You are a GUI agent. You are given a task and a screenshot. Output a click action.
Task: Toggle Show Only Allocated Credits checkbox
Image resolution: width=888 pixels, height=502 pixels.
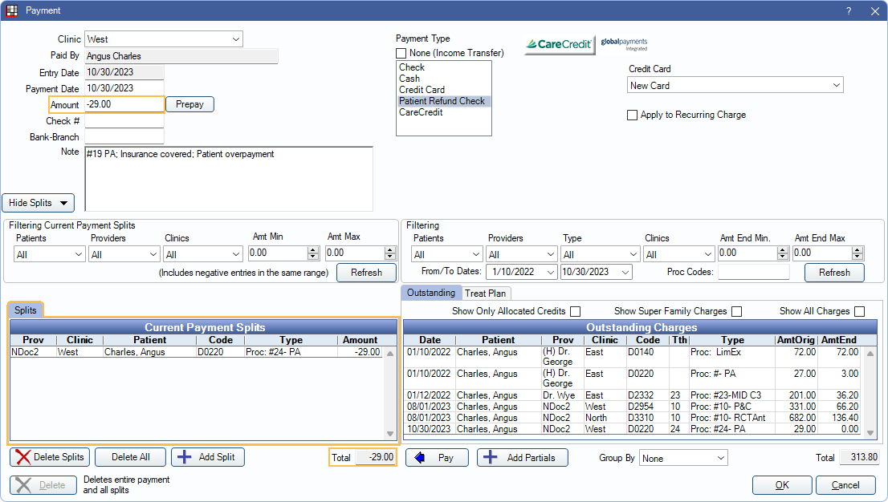[x=575, y=311]
